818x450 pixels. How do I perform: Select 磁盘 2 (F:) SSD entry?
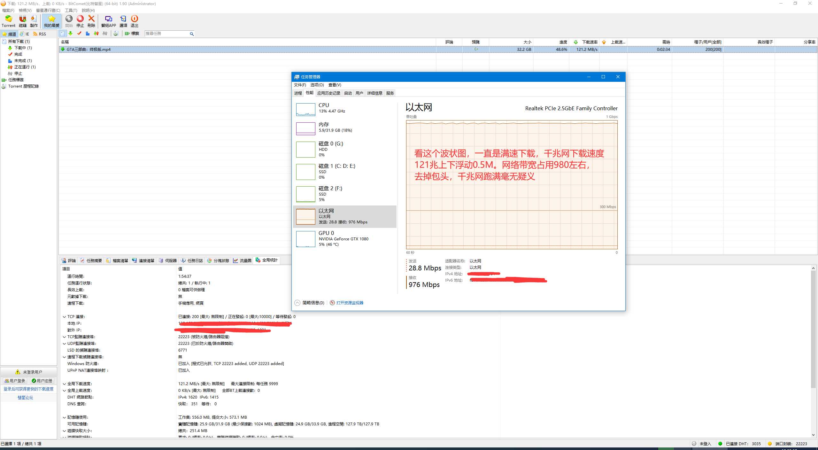coord(344,194)
